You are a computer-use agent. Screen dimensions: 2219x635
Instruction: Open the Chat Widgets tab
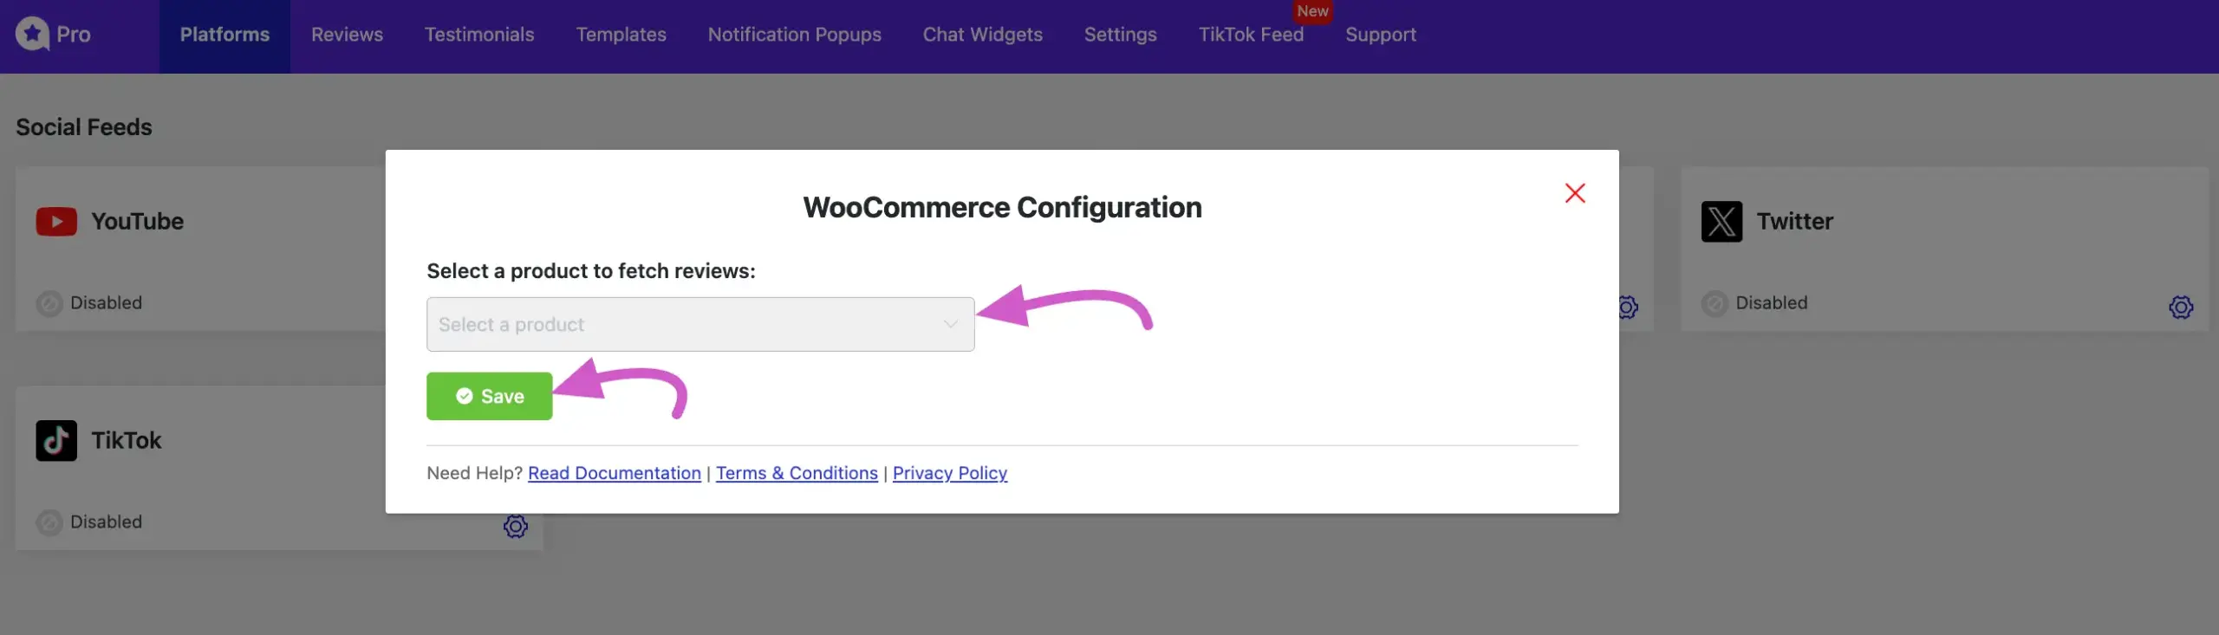tap(982, 35)
